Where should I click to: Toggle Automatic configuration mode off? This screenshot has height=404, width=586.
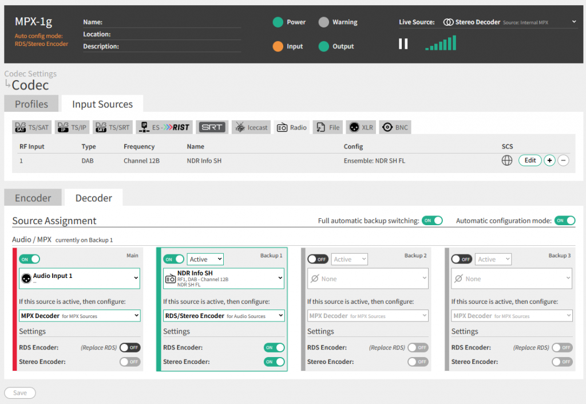pos(564,221)
